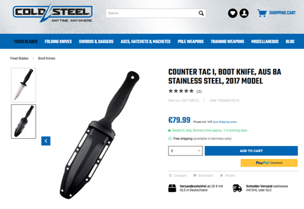Open Folding Knives menu
The width and height of the screenshot is (304, 209).
pyautogui.click(x=58, y=41)
